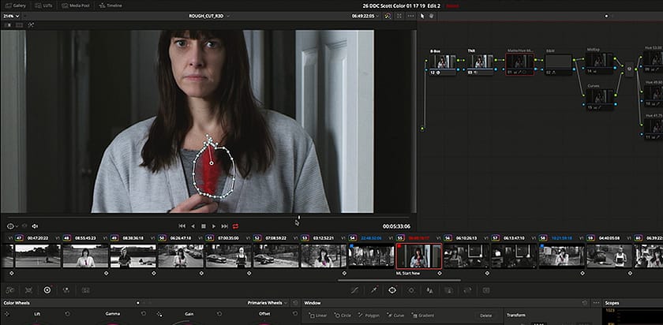Open the RGB Mixer palette

pos(66,290)
